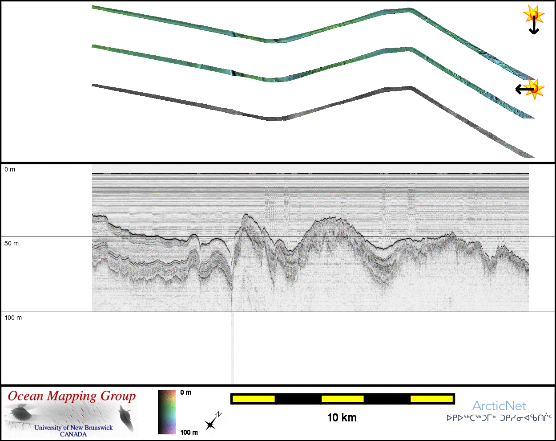The width and height of the screenshot is (556, 441).
Task: Select the north arrow compass star
Action: pyautogui.click(x=212, y=422)
